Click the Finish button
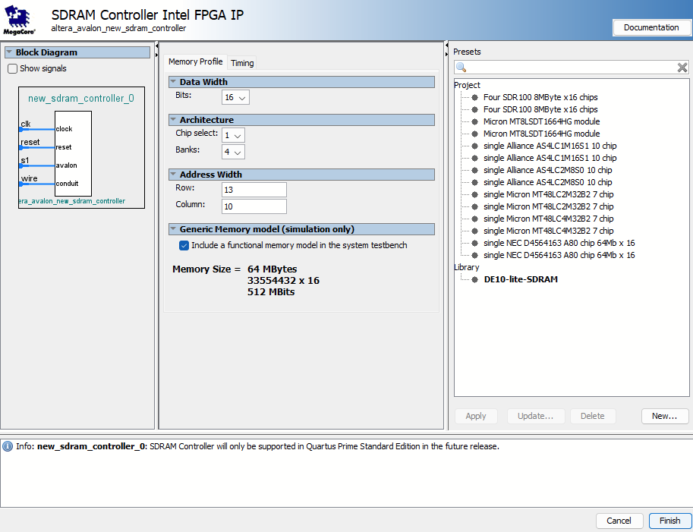Viewport: 693px width, 532px height. 669,521
